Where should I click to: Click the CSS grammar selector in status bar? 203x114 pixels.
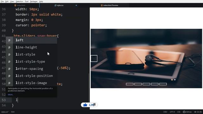click(179, 112)
